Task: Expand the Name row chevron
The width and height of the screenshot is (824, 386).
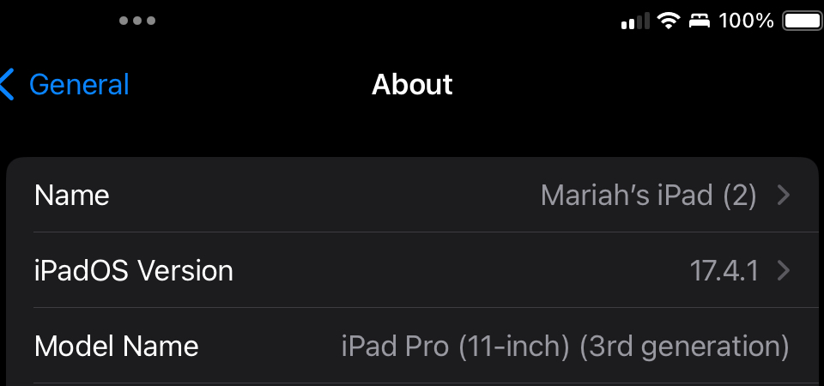Action: 783,196
